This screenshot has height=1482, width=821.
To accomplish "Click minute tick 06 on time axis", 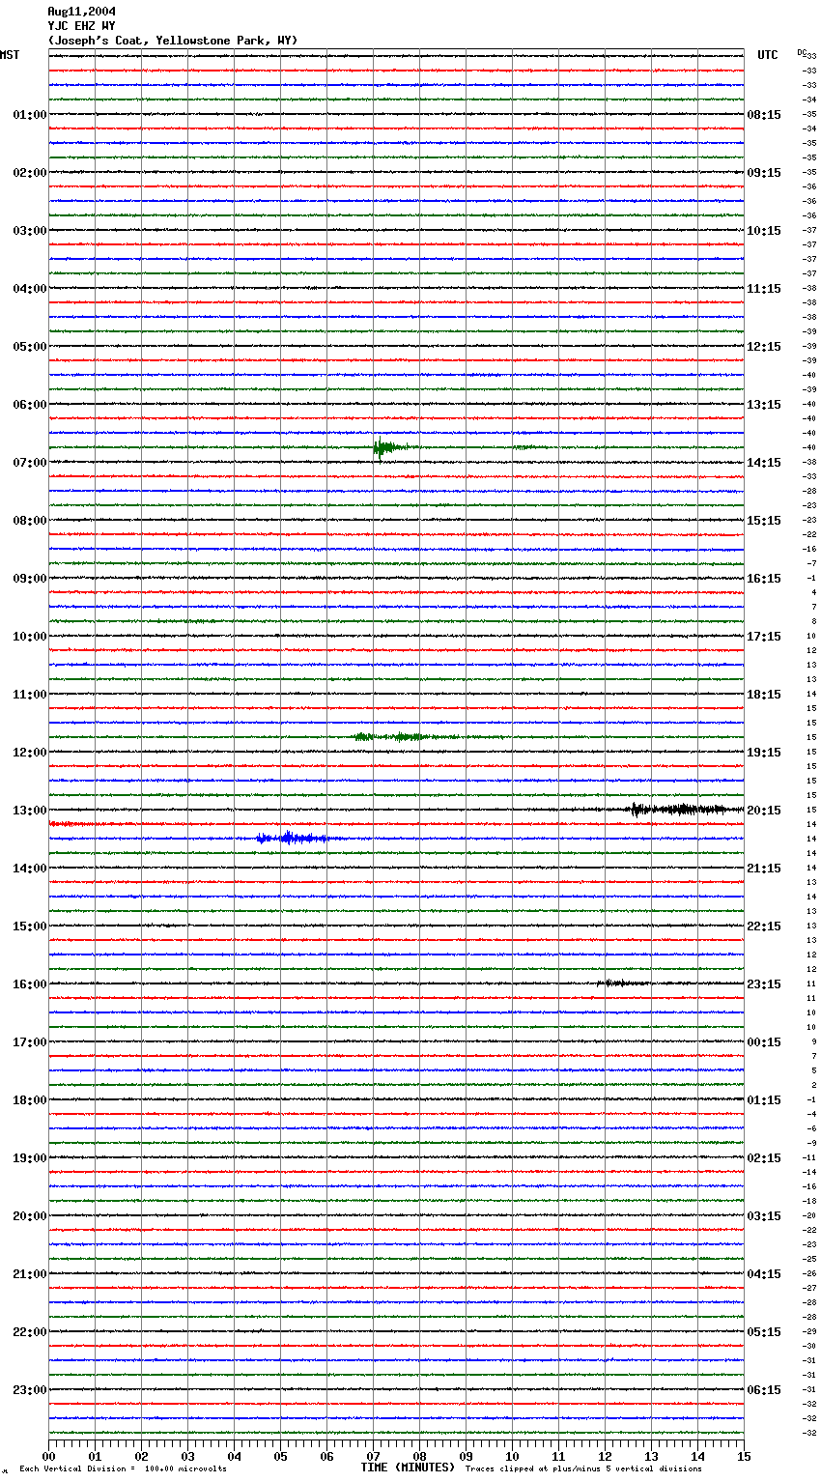I will pyautogui.click(x=326, y=1455).
